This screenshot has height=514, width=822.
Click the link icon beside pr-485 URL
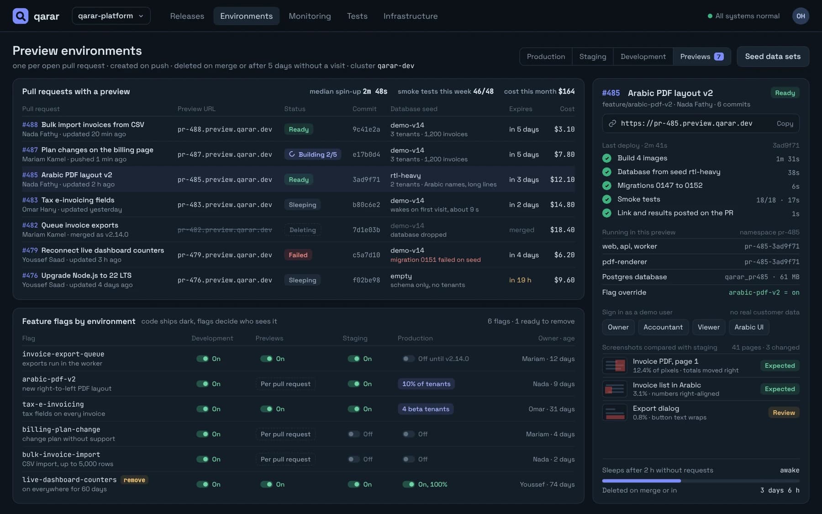pos(612,123)
